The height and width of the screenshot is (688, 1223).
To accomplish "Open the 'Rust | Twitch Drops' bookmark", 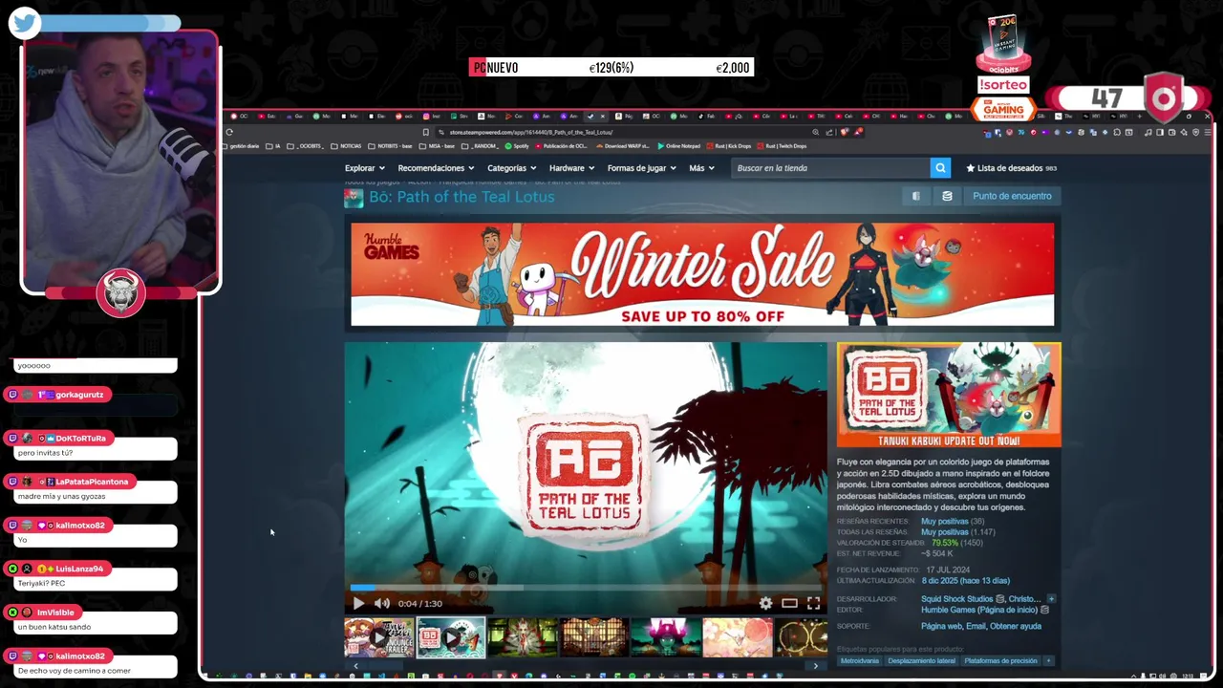I will click(x=782, y=146).
